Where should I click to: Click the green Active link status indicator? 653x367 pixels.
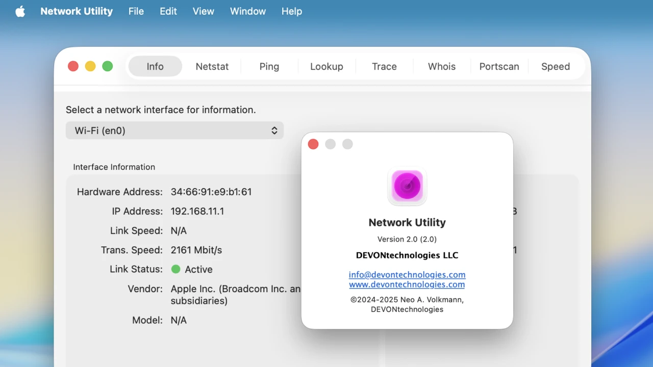click(x=176, y=269)
